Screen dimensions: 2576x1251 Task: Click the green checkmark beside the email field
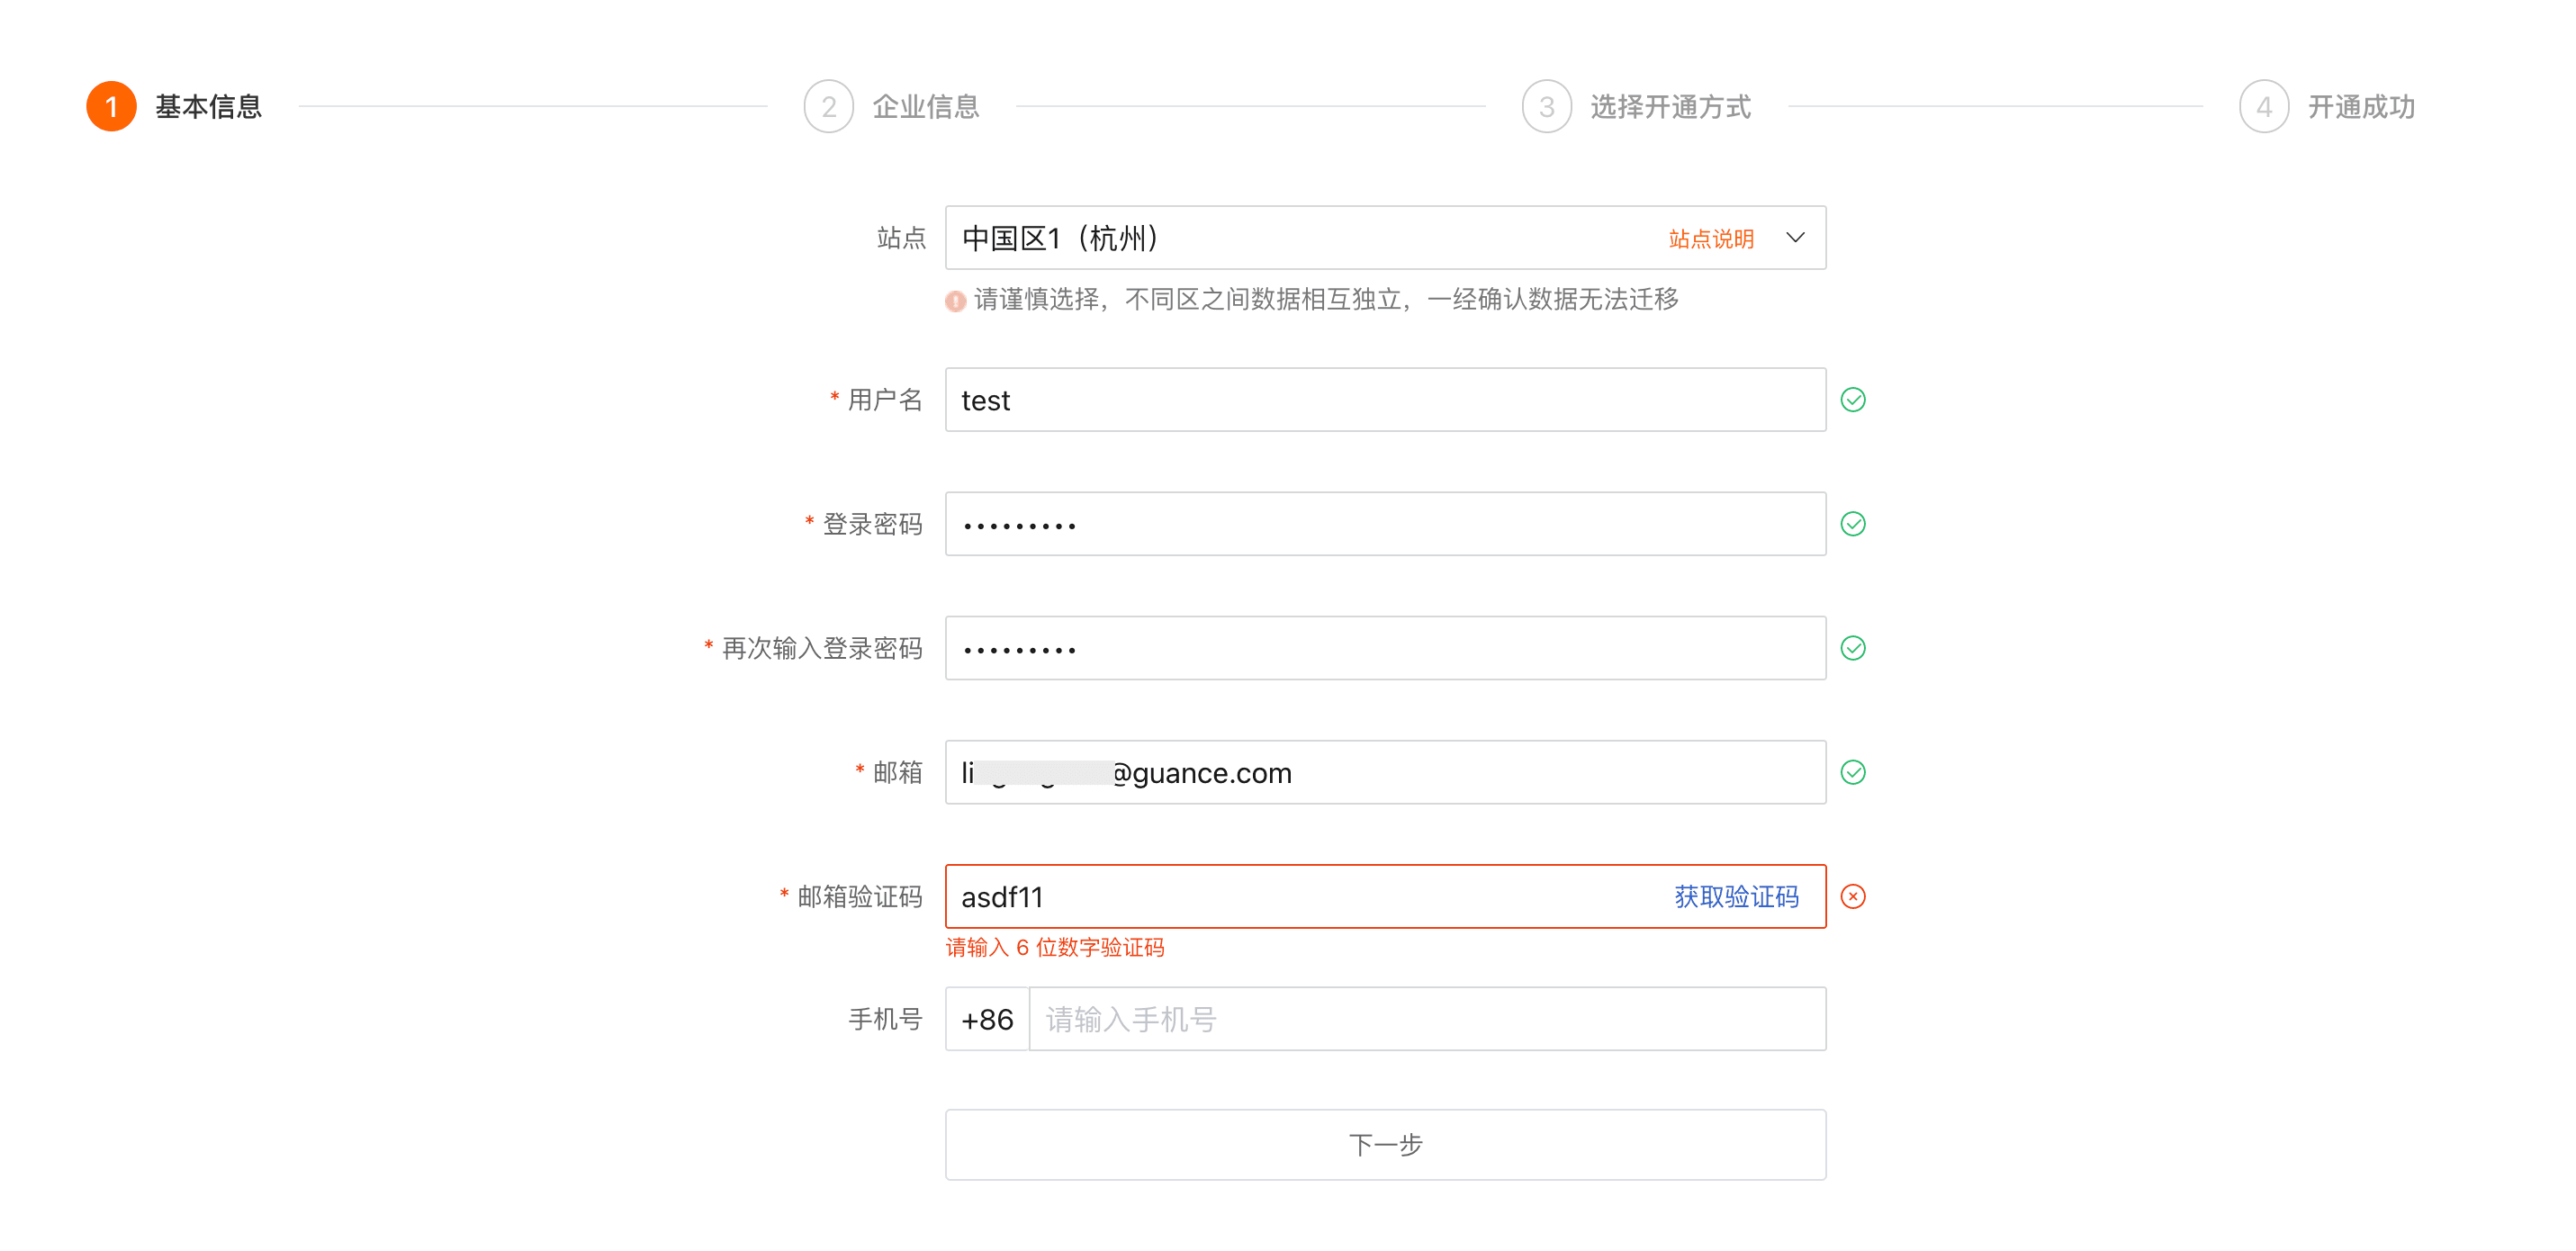point(1853,772)
